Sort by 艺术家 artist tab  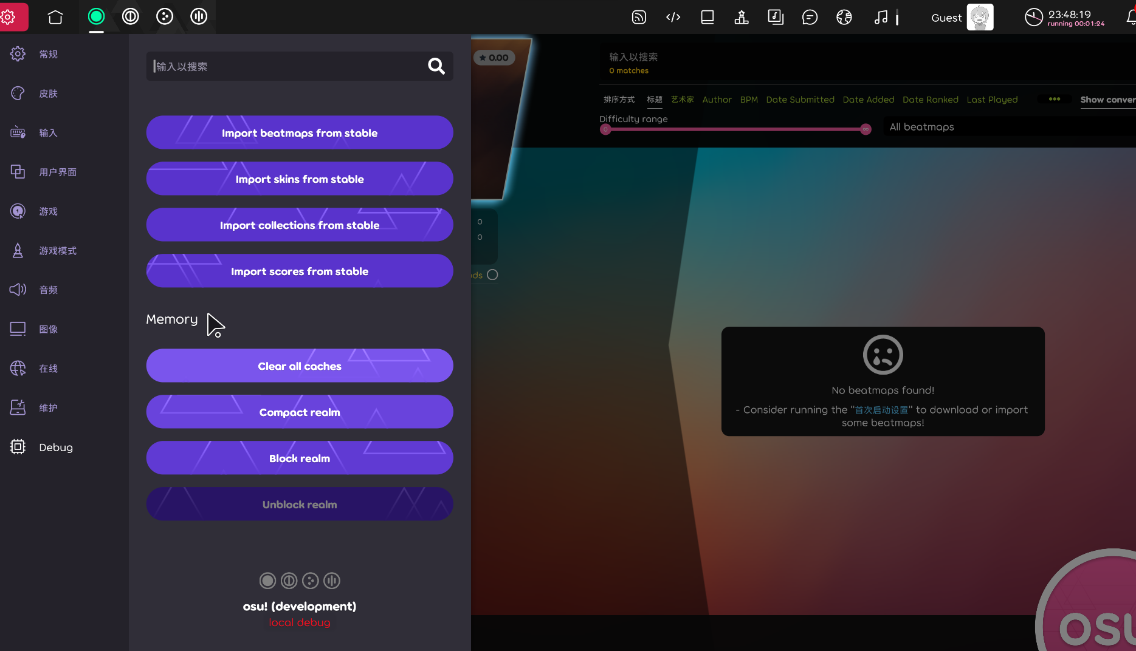pos(683,100)
